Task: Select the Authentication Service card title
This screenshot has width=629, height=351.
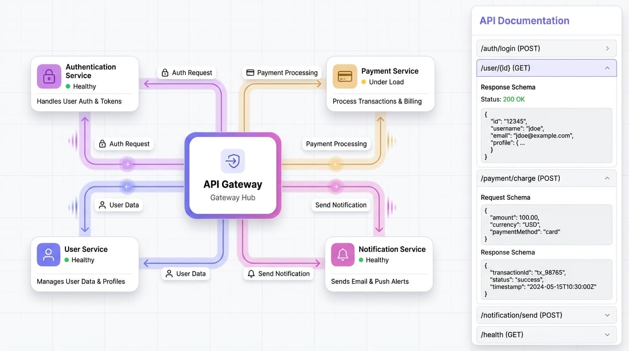Action: 91,71
